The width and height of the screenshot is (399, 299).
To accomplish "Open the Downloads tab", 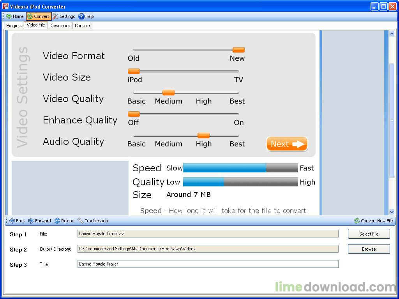I will pyautogui.click(x=60, y=26).
